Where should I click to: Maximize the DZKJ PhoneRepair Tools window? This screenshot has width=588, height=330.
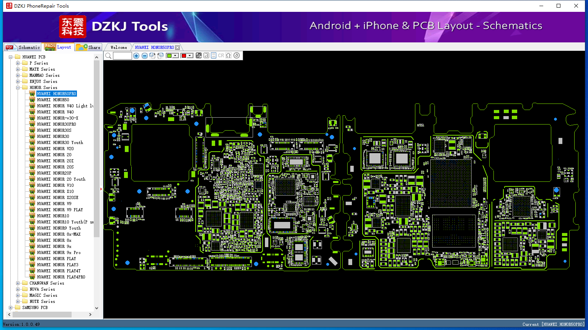[559, 6]
